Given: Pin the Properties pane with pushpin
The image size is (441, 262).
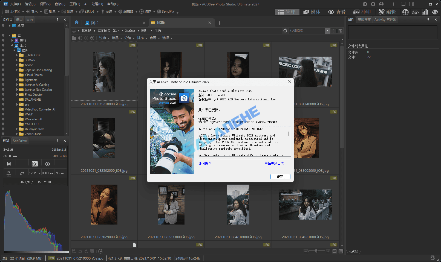Looking at the screenshot, I should click(x=428, y=19).
